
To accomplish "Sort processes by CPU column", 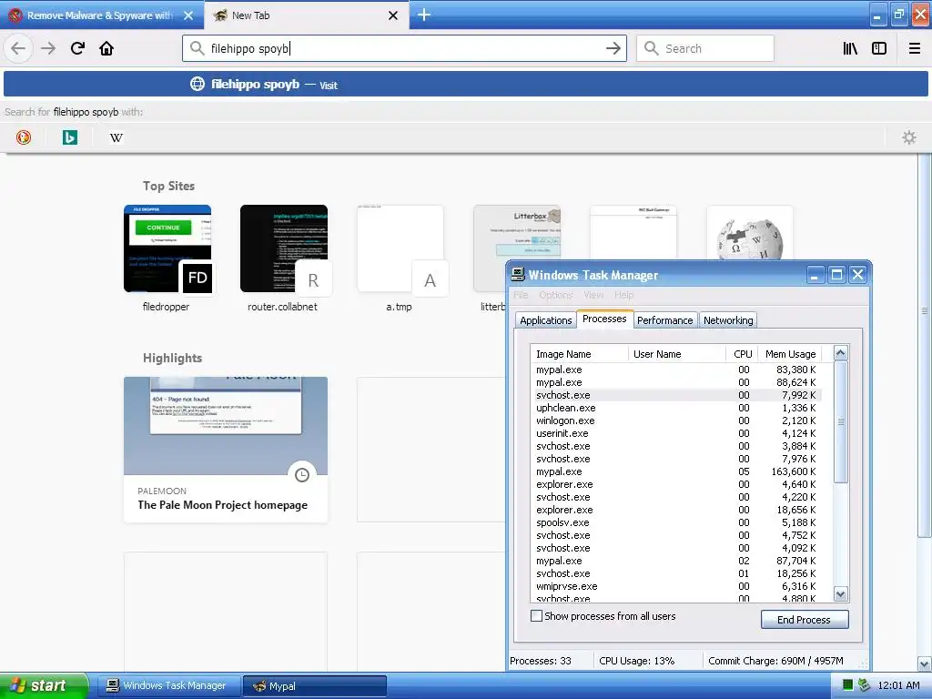I will tap(742, 354).
